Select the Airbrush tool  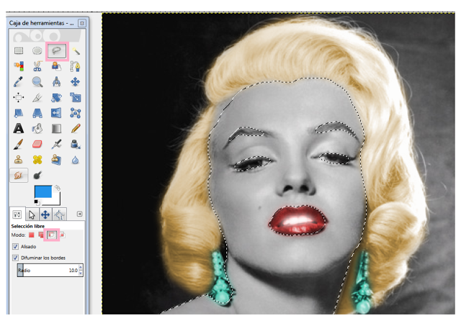[x=56, y=144]
